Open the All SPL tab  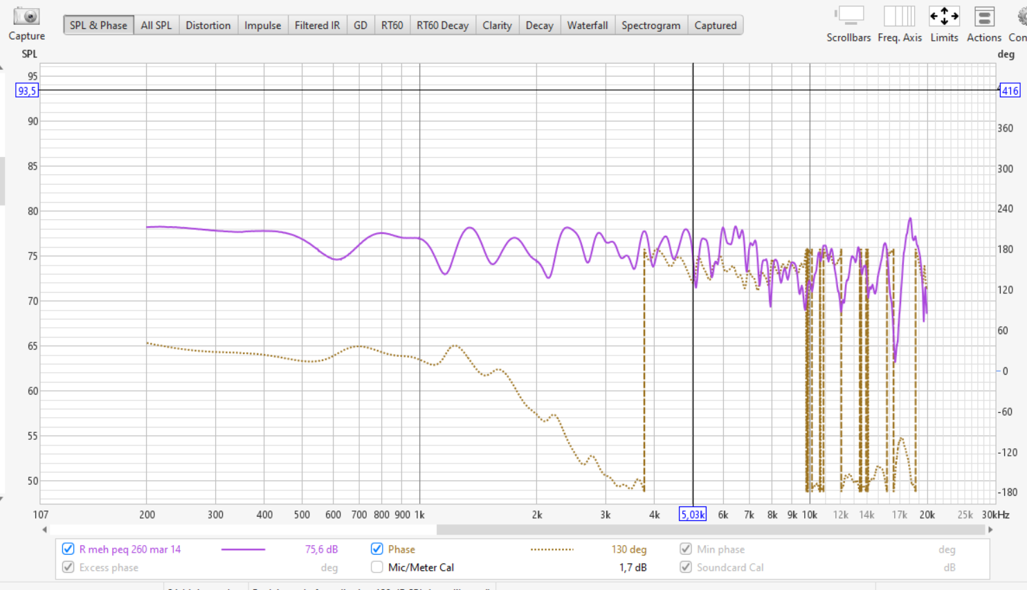(x=156, y=25)
